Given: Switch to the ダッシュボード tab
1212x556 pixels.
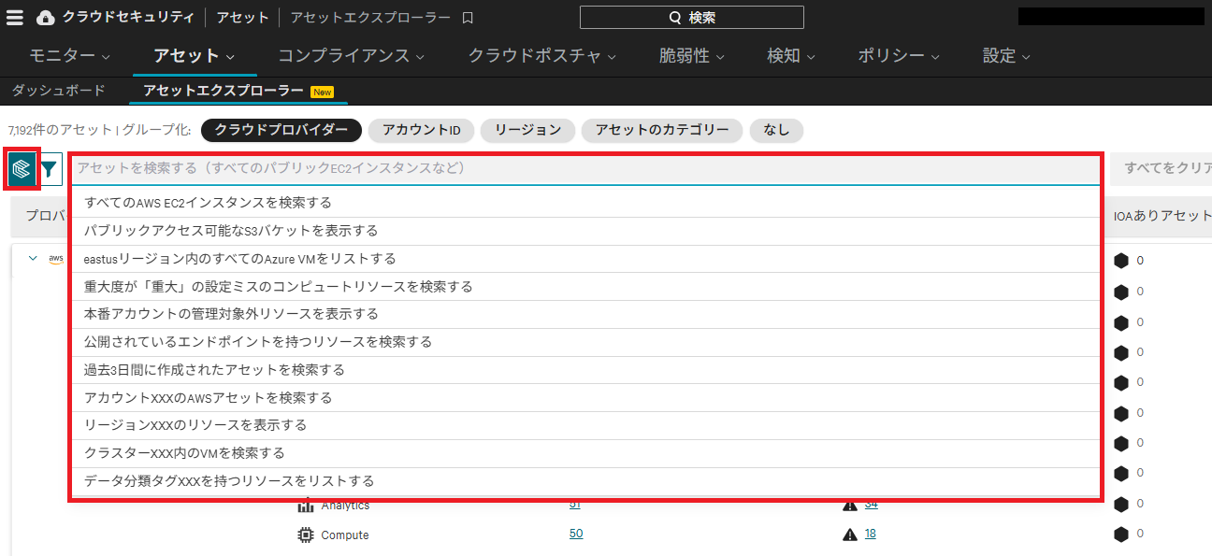Looking at the screenshot, I should [58, 91].
